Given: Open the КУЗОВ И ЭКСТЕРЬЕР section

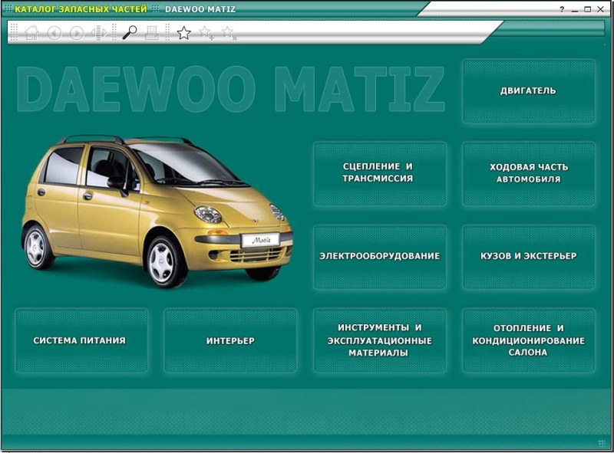Looking at the screenshot, I should [529, 257].
